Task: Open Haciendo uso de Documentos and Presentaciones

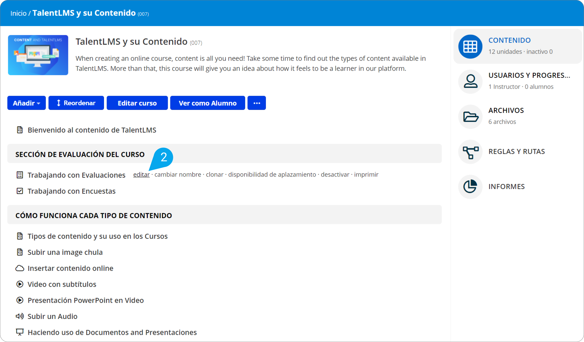Action: point(112,332)
